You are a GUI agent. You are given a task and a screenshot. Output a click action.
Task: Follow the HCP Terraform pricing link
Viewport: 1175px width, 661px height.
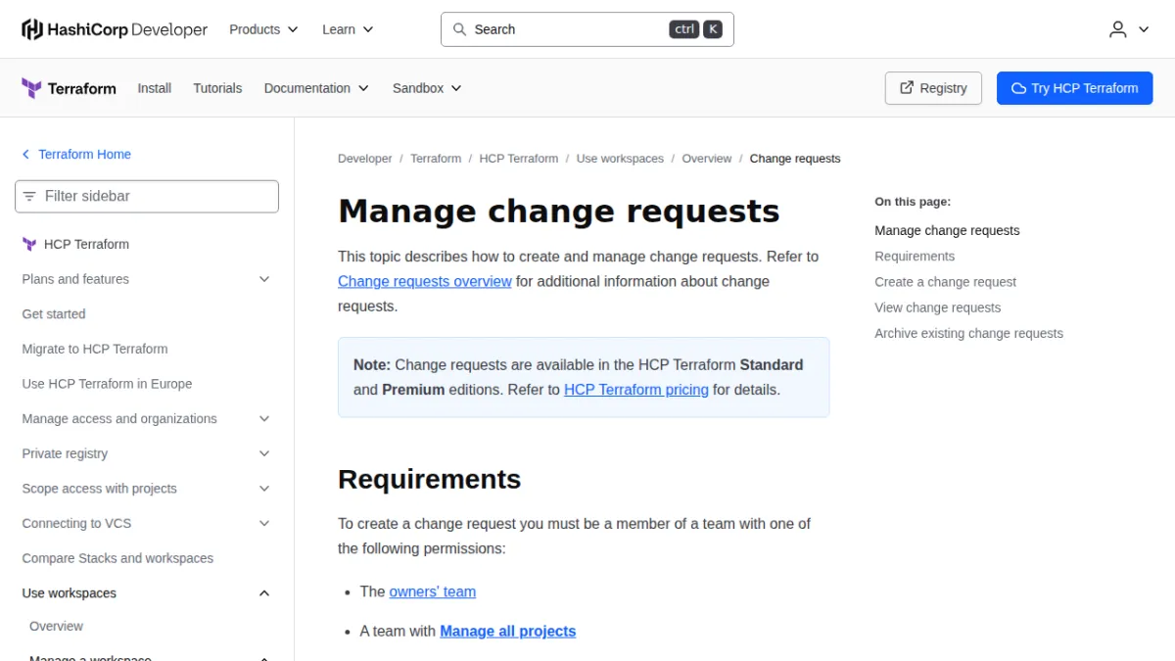pos(636,390)
